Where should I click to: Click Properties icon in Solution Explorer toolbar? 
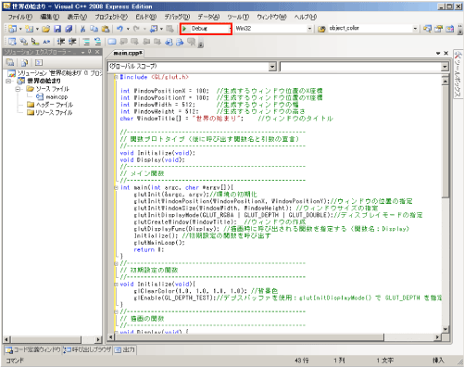[10, 63]
